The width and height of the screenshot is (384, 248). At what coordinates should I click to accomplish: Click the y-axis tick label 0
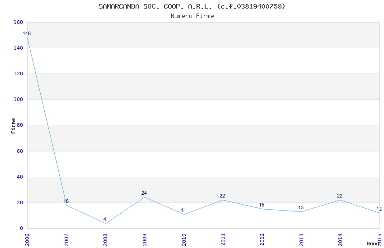pos(21,228)
